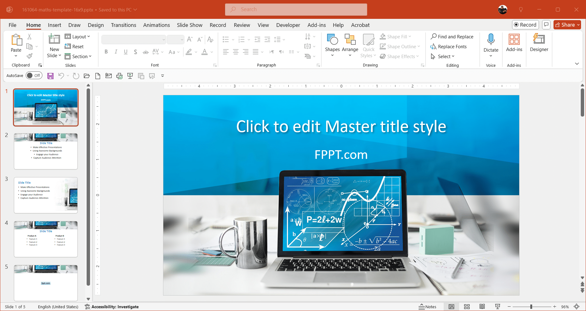Select slide 3 thumbnail

46,195
